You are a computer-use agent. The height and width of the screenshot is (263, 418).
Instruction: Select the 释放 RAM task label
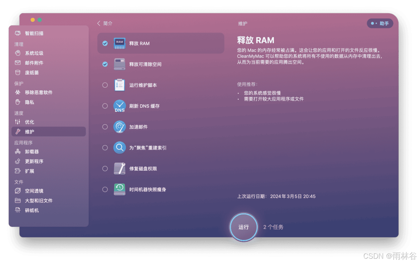[x=140, y=43]
